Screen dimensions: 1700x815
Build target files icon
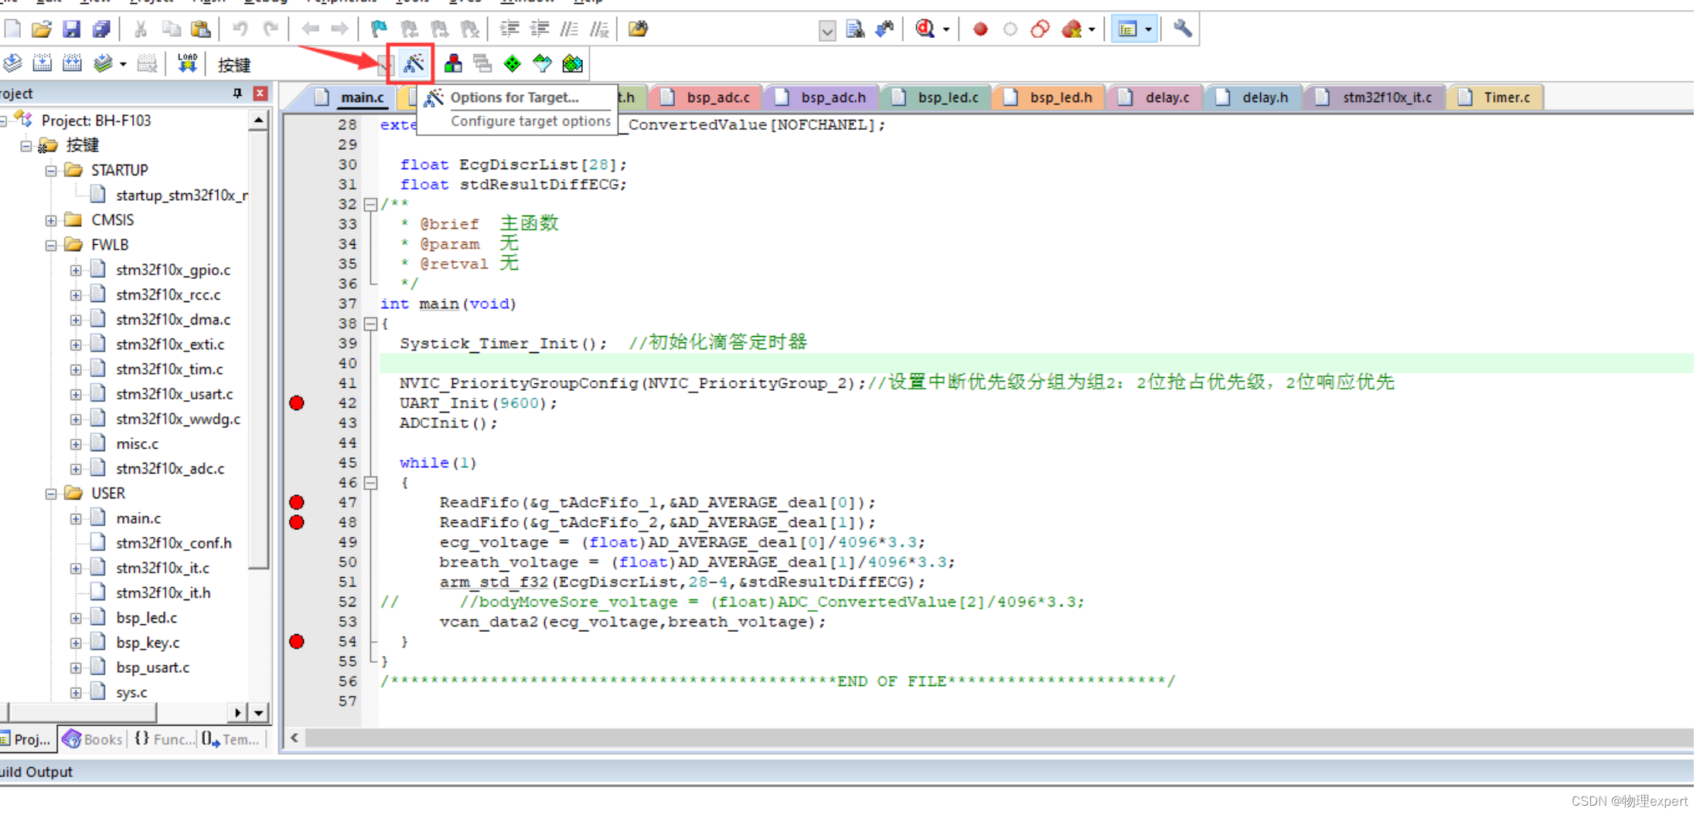click(x=43, y=63)
